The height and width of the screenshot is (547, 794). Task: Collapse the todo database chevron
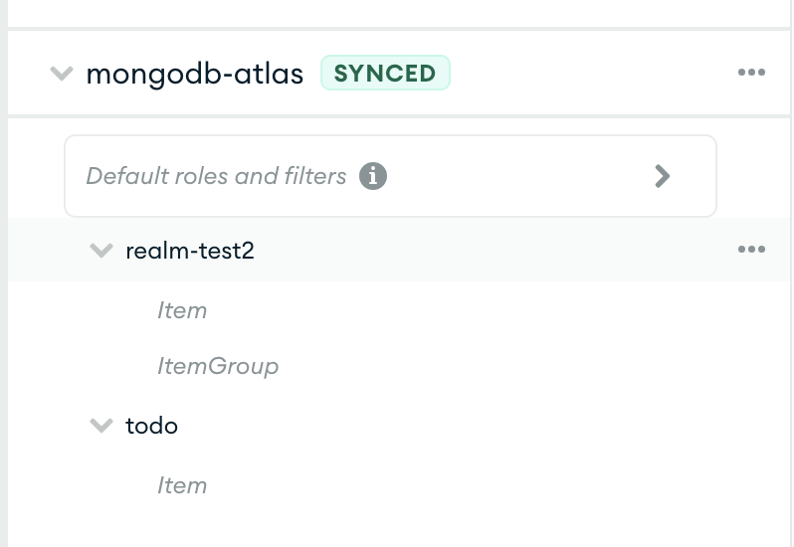101,426
